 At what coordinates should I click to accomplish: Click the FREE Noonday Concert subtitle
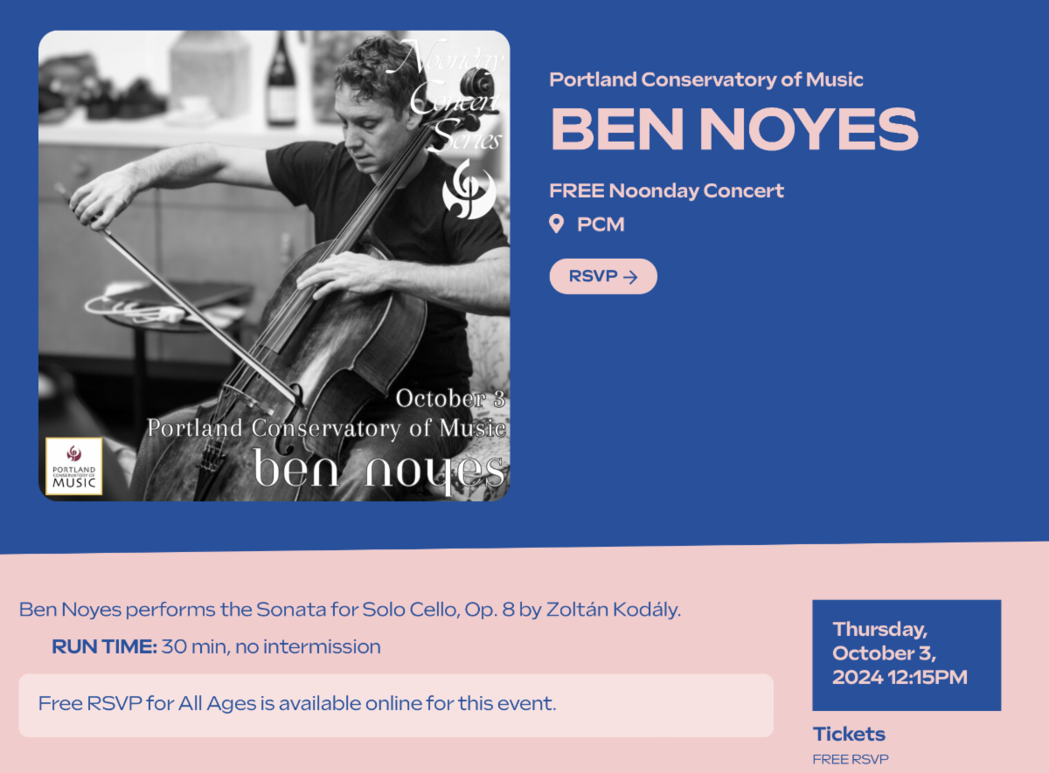point(666,190)
